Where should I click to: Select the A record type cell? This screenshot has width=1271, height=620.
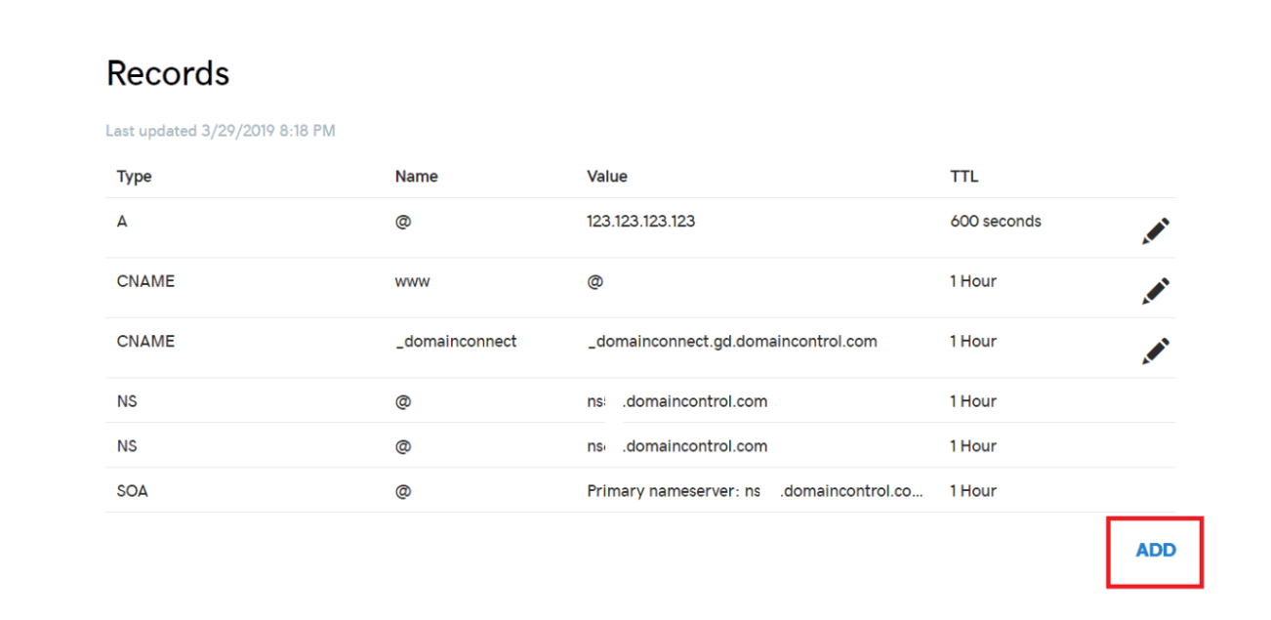pos(122,222)
